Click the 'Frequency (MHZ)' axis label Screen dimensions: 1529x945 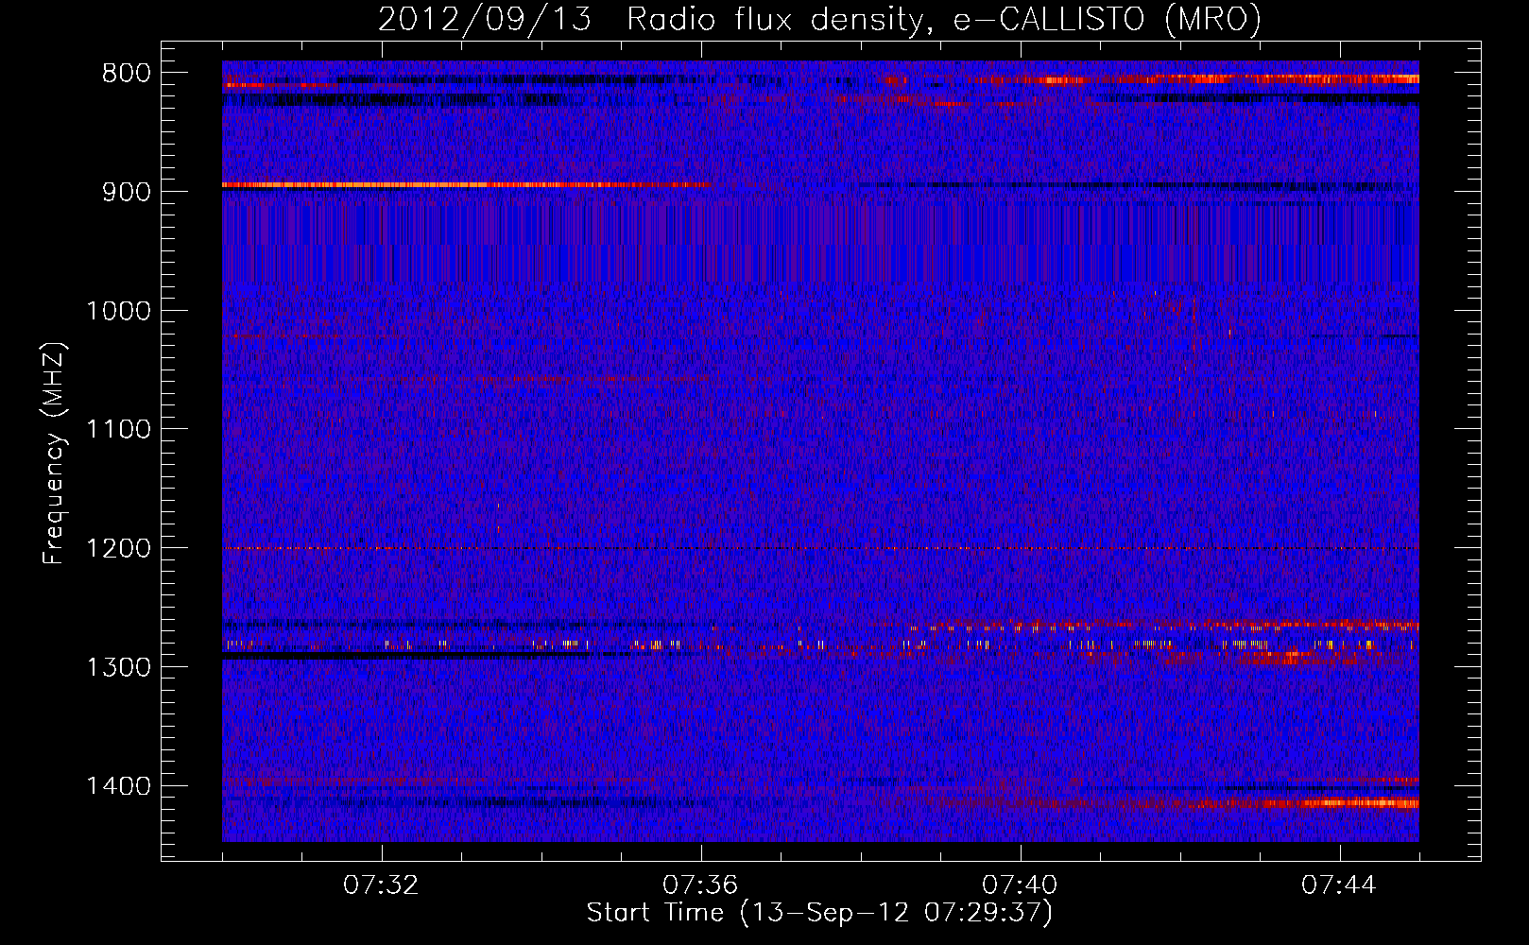coord(54,454)
